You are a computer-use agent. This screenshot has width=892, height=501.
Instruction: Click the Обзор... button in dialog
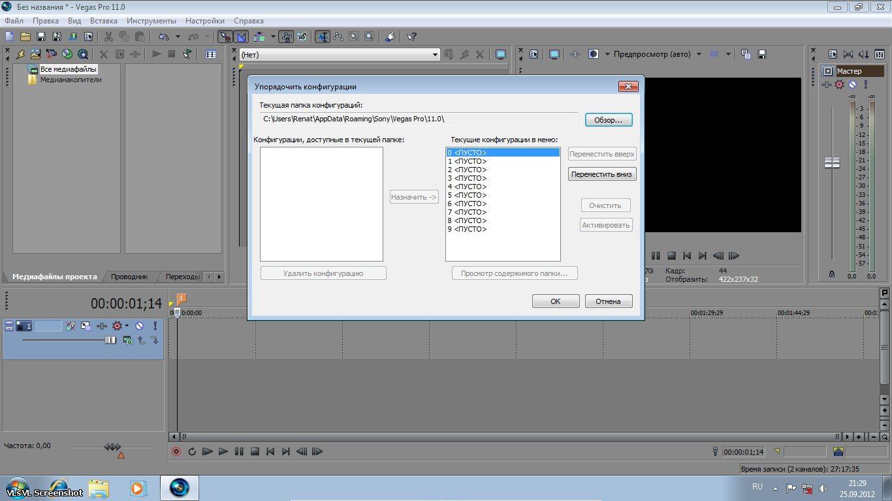[x=608, y=120]
